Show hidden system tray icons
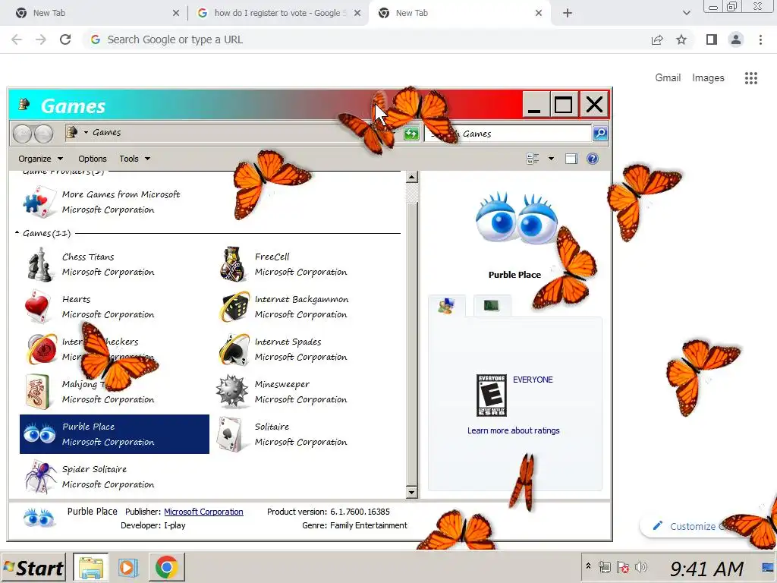Viewport: 777px width, 583px height. [x=588, y=566]
